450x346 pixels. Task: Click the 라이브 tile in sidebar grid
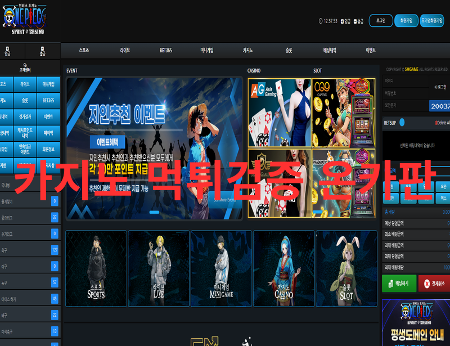pos(25,84)
